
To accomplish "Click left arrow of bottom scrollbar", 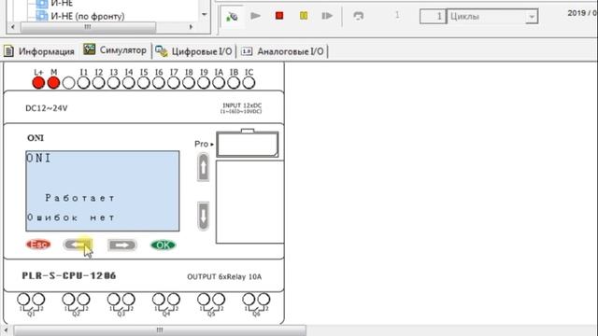I will 6,329.
